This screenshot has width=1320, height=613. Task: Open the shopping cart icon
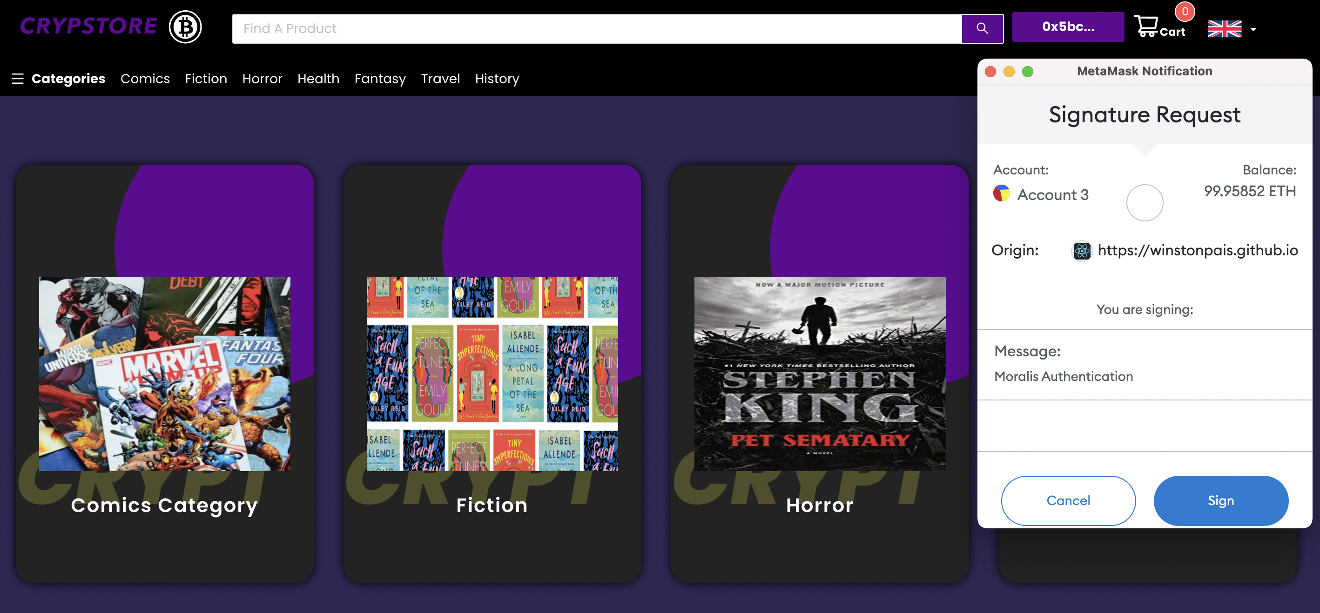(1146, 26)
